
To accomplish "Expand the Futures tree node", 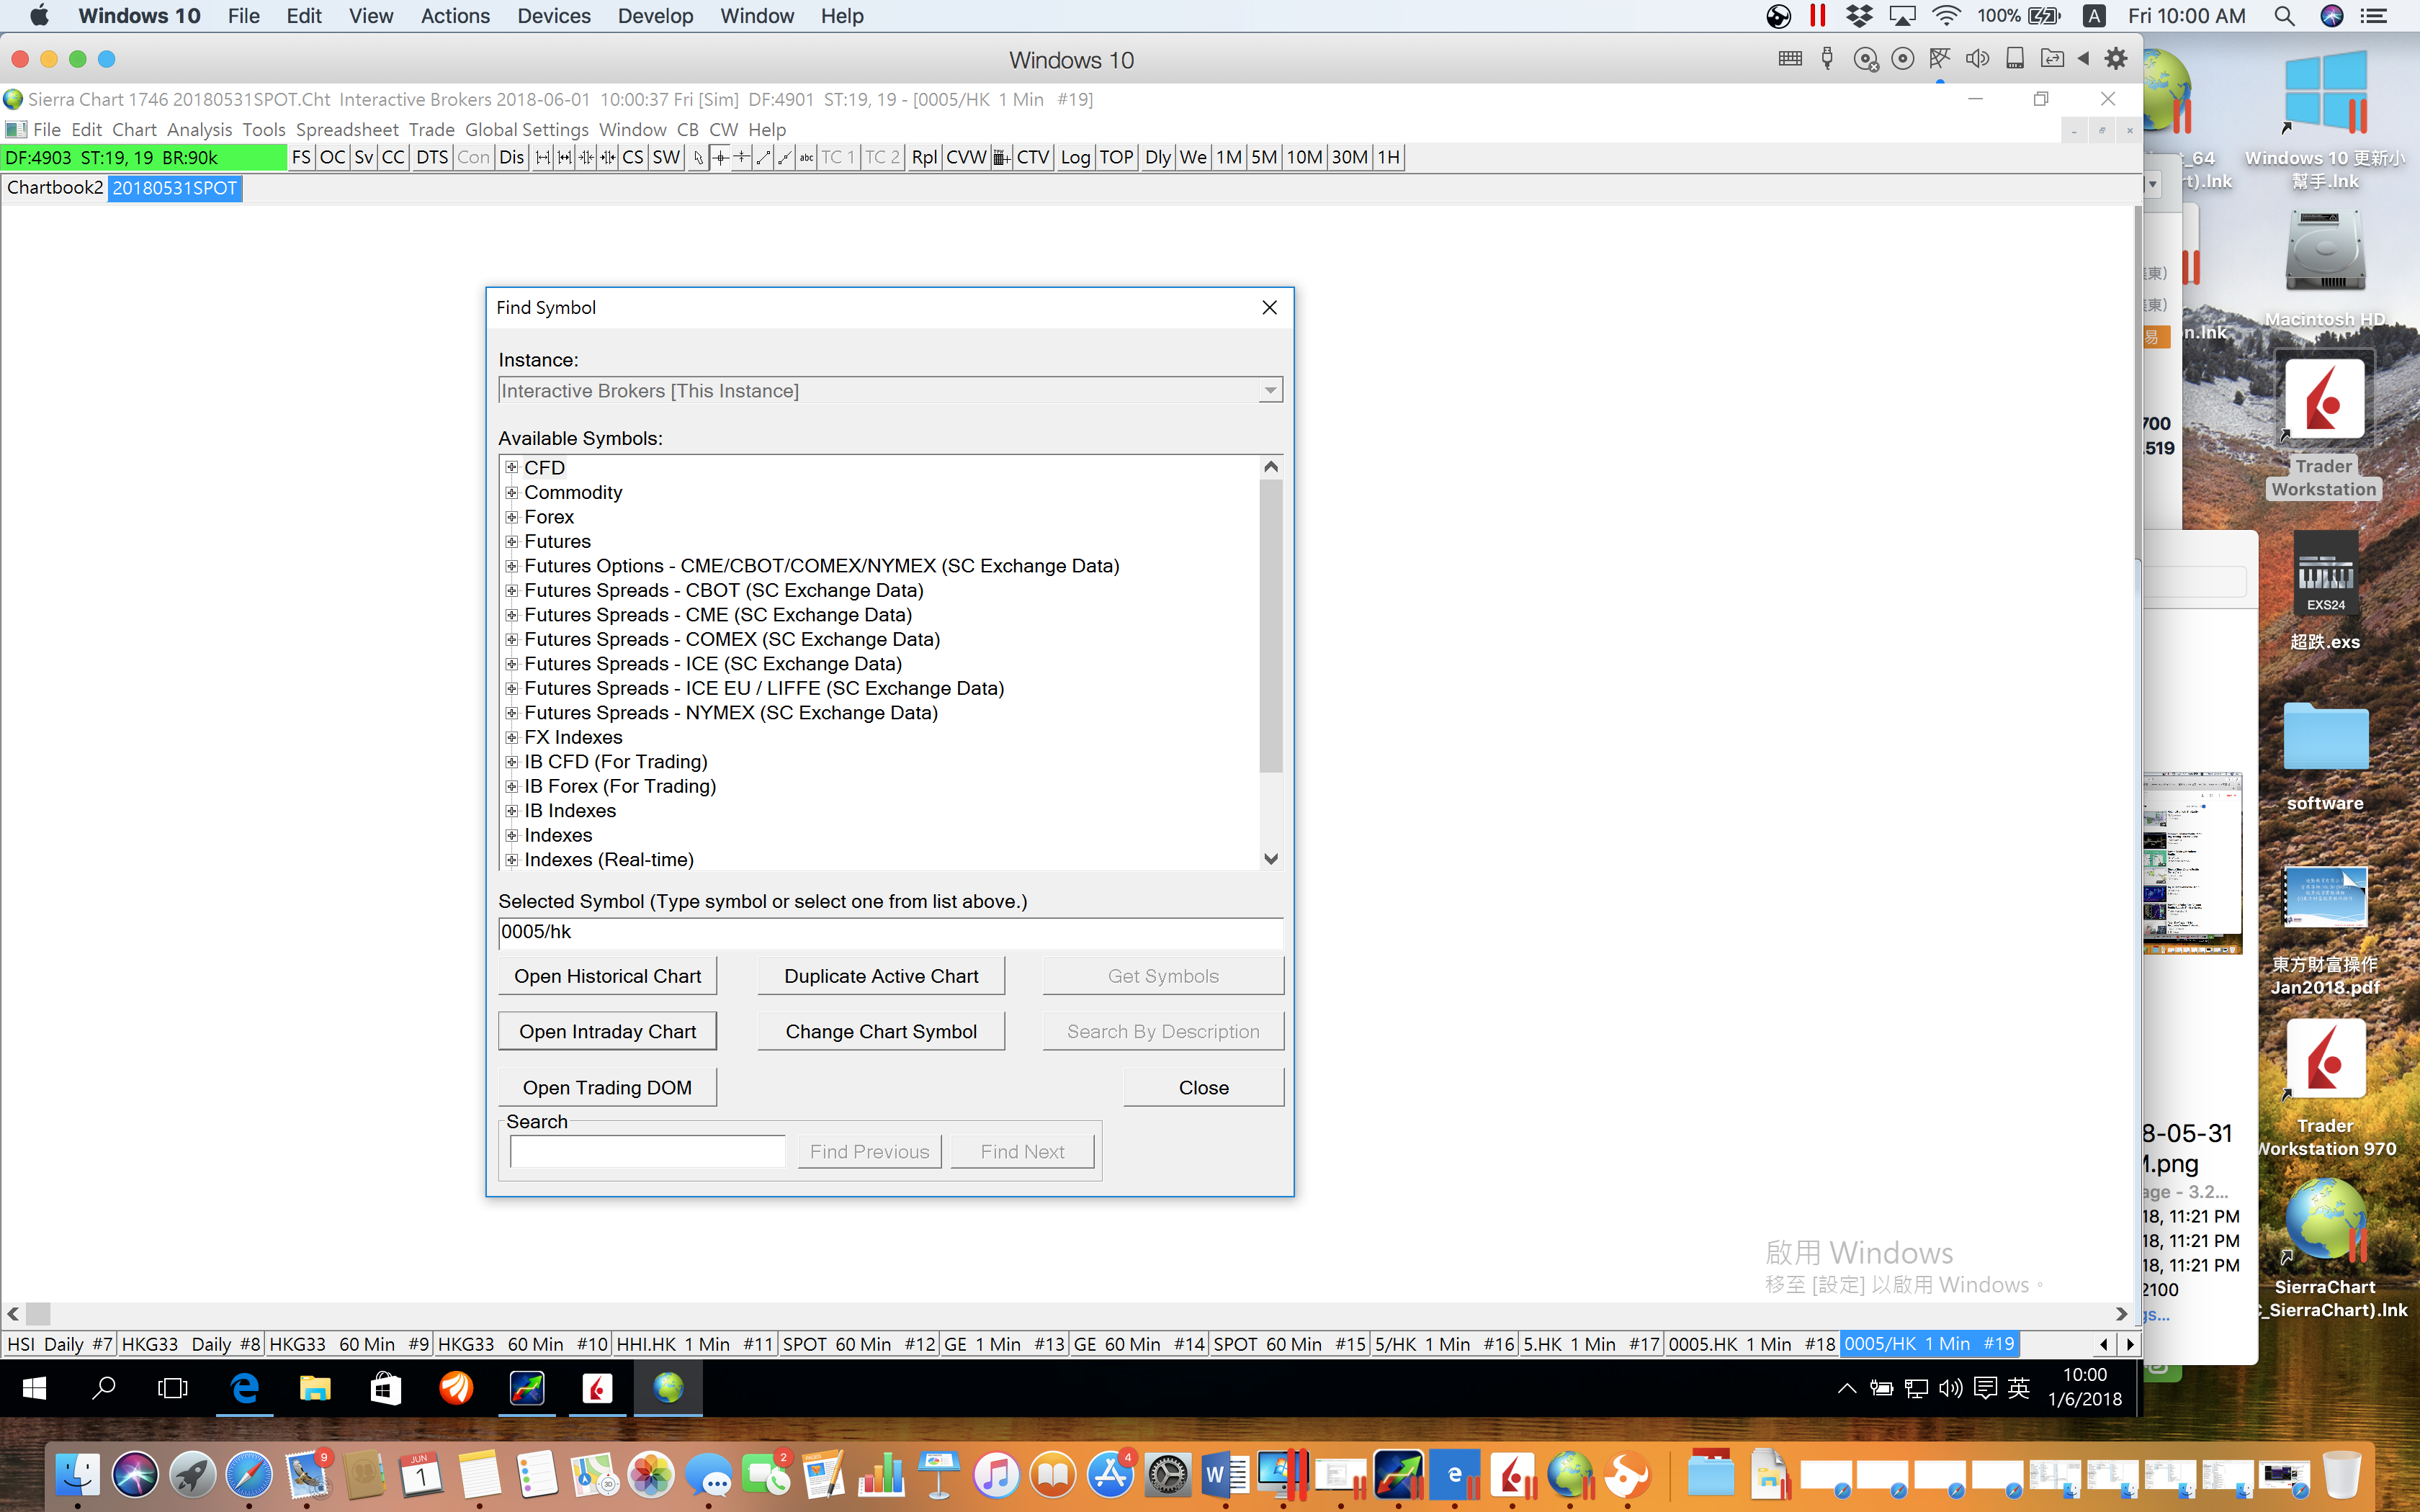I will [511, 541].
